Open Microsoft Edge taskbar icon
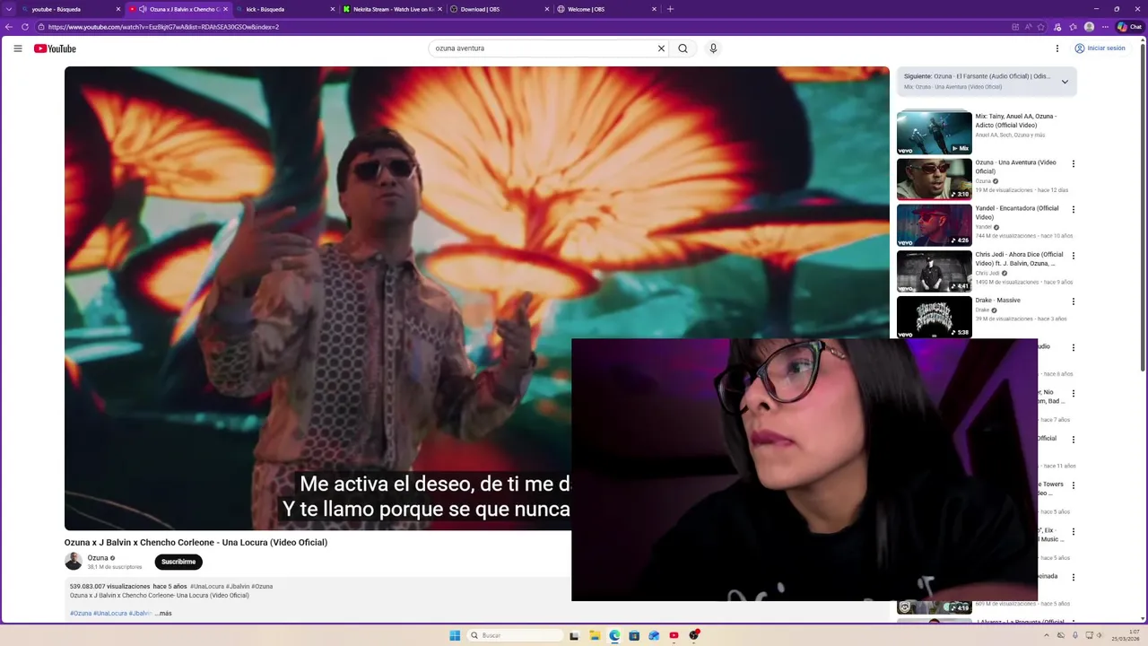 (614, 635)
